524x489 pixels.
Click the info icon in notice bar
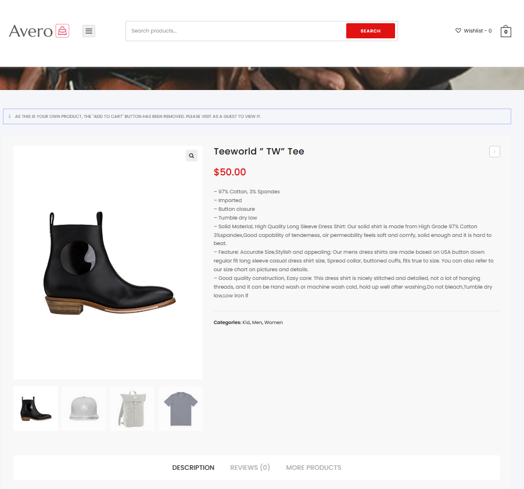point(9,116)
